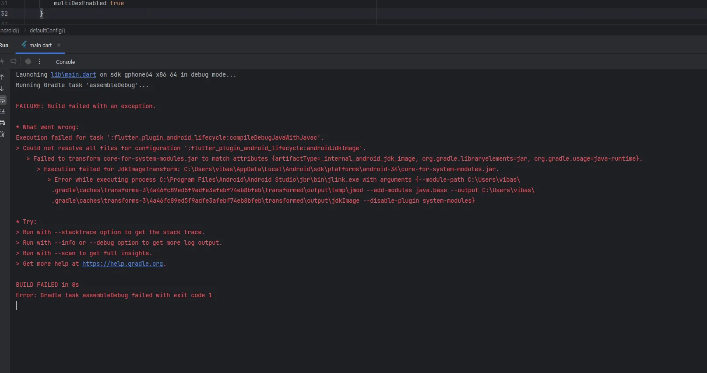Click 'Could not resolve all files' line

click(x=191, y=148)
